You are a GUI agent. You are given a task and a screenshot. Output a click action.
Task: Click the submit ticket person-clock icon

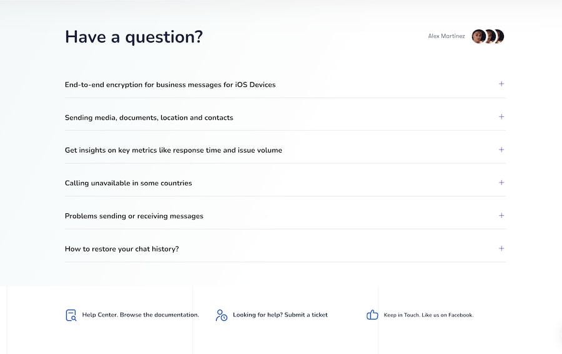(x=222, y=315)
